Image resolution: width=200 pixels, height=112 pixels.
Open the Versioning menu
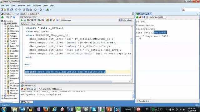pos(37,6)
